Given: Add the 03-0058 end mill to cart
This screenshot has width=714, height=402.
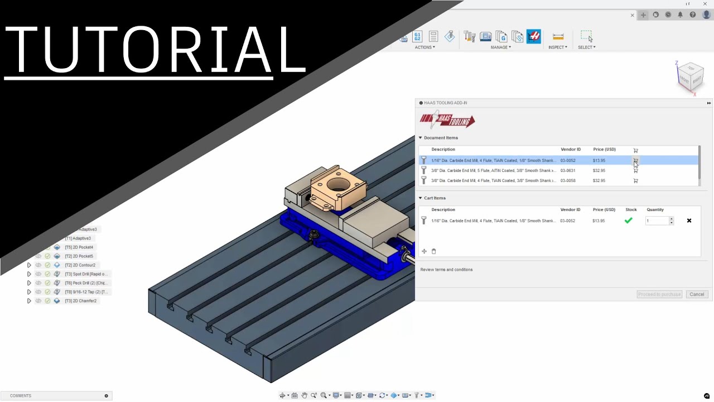Looking at the screenshot, I should 635,181.
